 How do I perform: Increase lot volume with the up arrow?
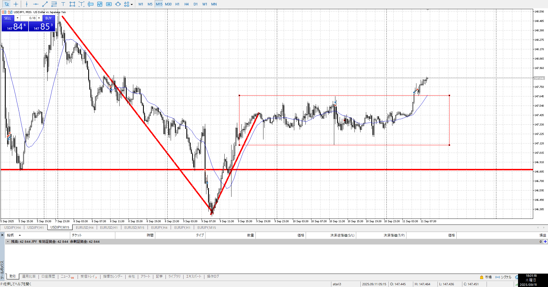pyautogui.click(x=39, y=18)
